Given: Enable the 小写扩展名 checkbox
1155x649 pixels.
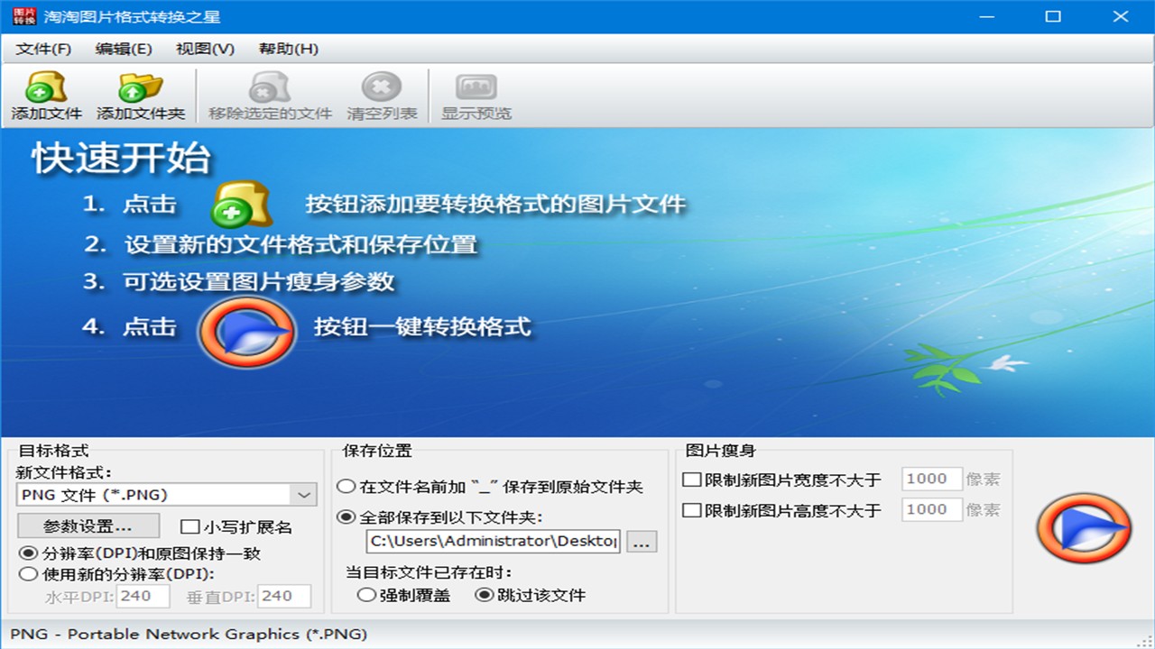Looking at the screenshot, I should coord(189,527).
